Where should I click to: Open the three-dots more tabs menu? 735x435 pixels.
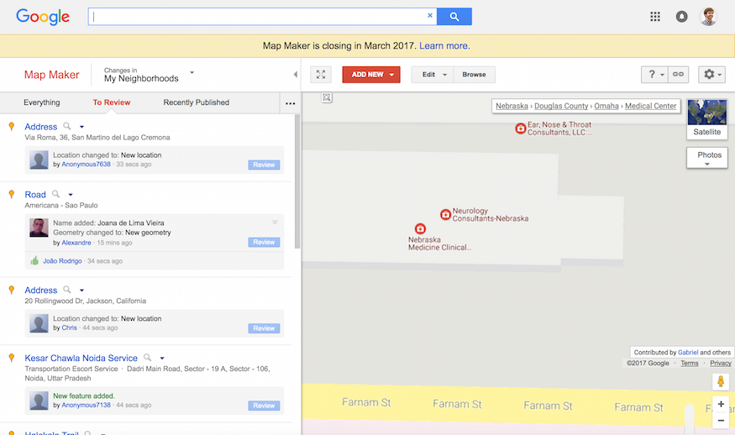click(x=290, y=103)
